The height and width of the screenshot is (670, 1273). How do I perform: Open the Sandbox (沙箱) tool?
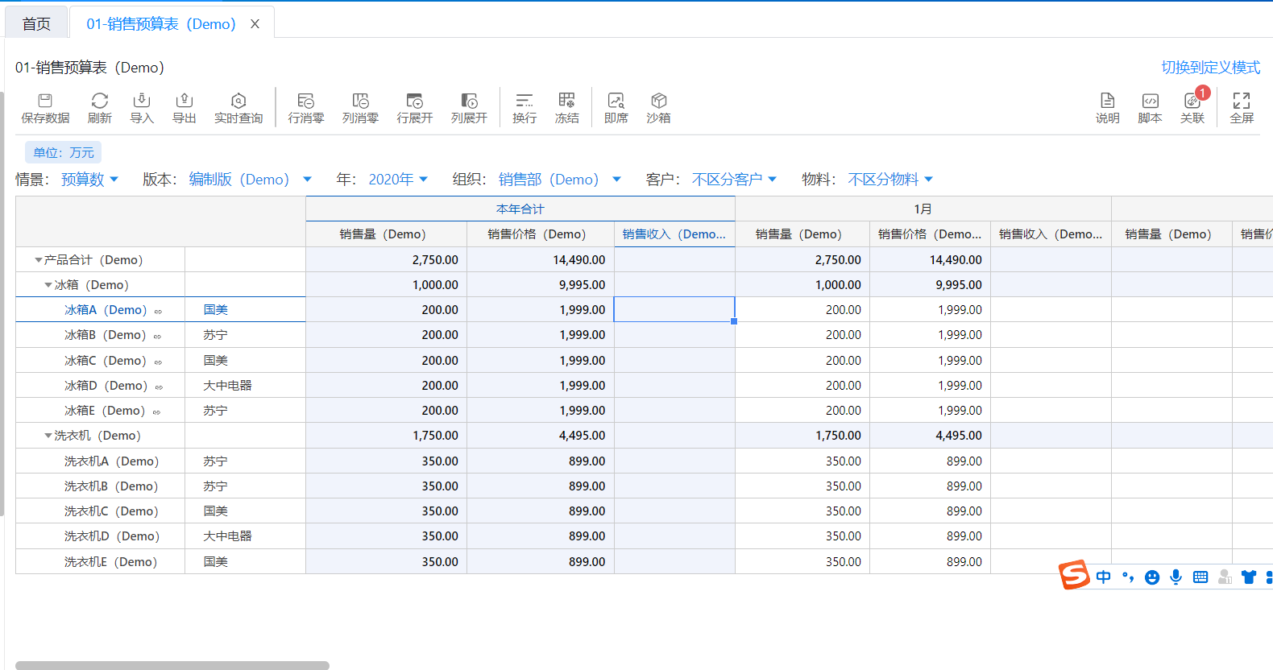click(x=658, y=101)
